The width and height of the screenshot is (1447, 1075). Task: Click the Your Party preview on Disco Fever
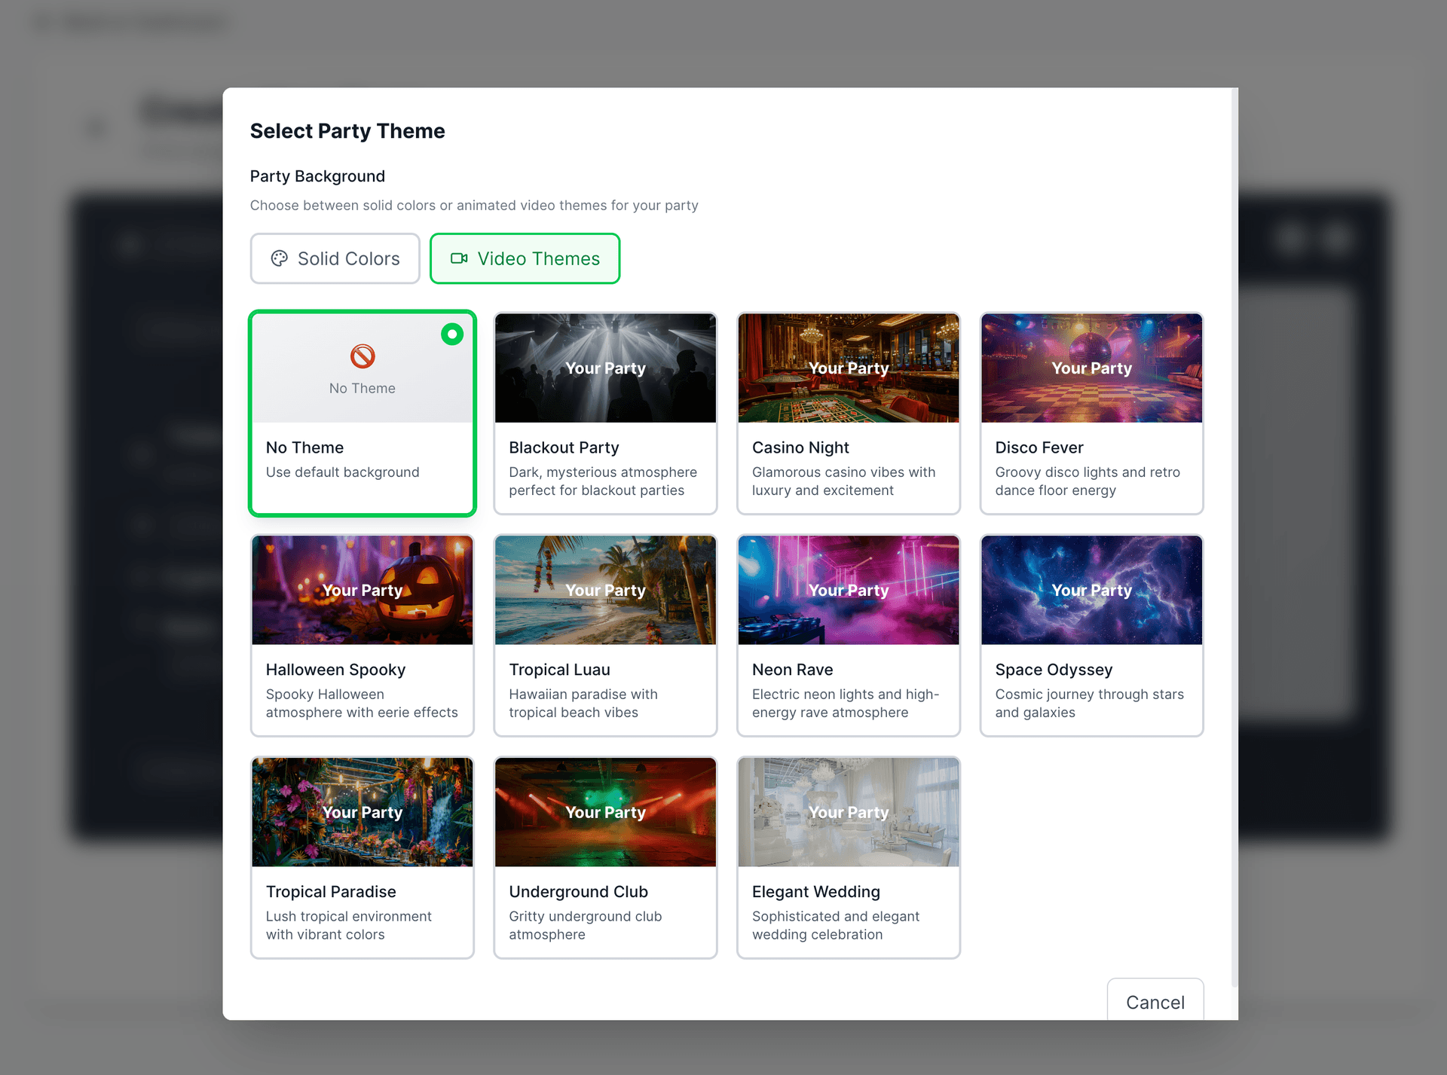(1091, 368)
